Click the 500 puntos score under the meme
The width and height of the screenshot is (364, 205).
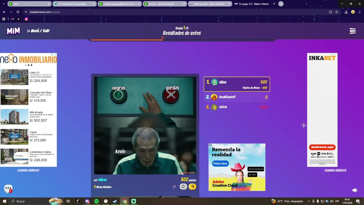(188, 180)
